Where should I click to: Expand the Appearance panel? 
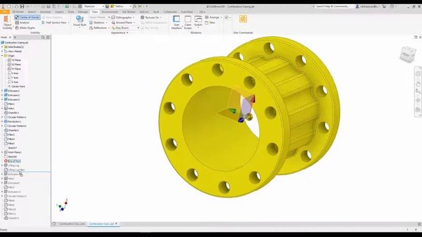[119, 32]
